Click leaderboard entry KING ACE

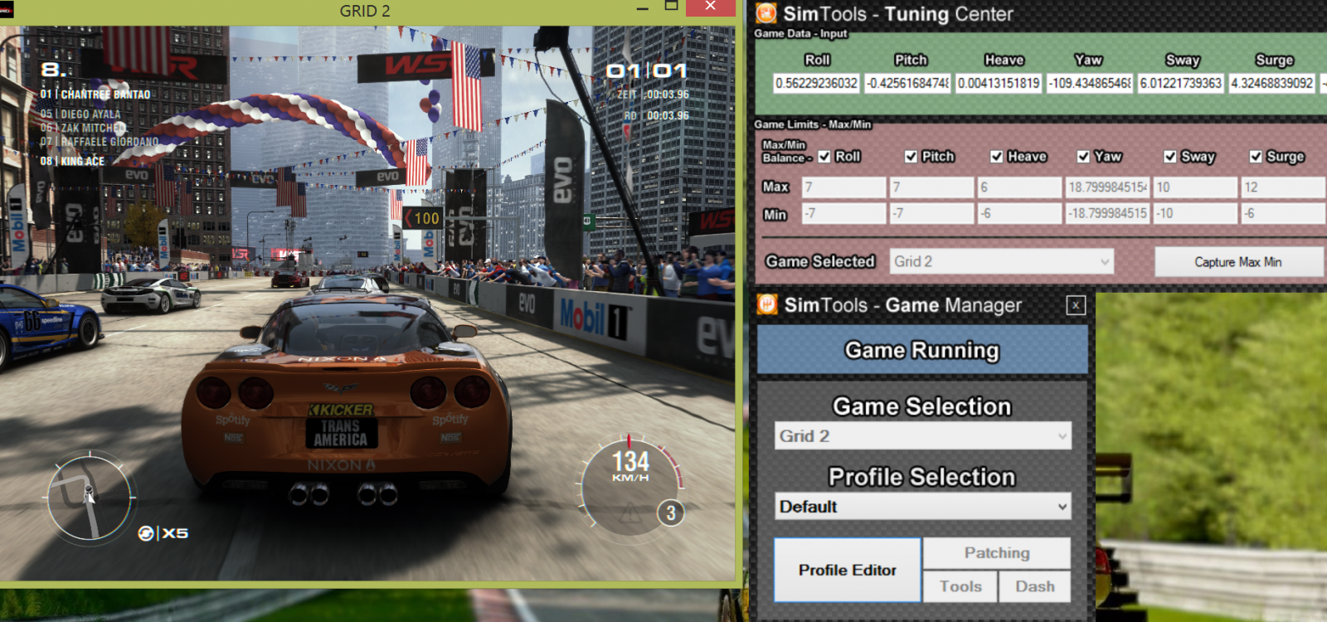[x=72, y=161]
